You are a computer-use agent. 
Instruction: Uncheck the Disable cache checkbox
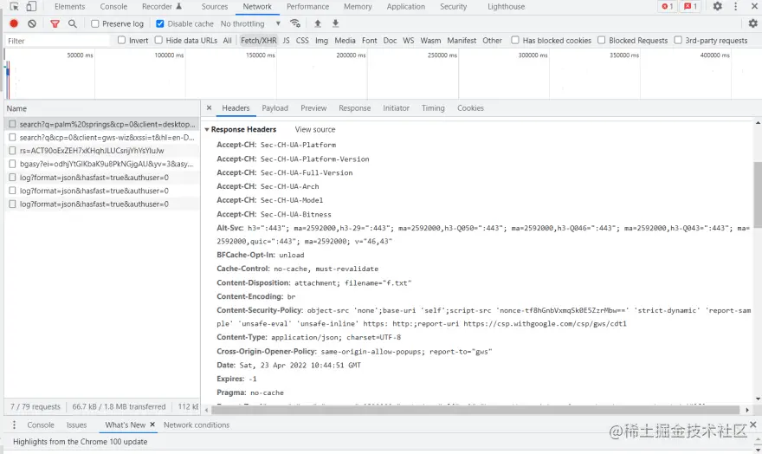coord(160,24)
